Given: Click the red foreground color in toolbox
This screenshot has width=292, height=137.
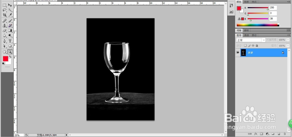Looking at the screenshot, I should pos(6,59).
